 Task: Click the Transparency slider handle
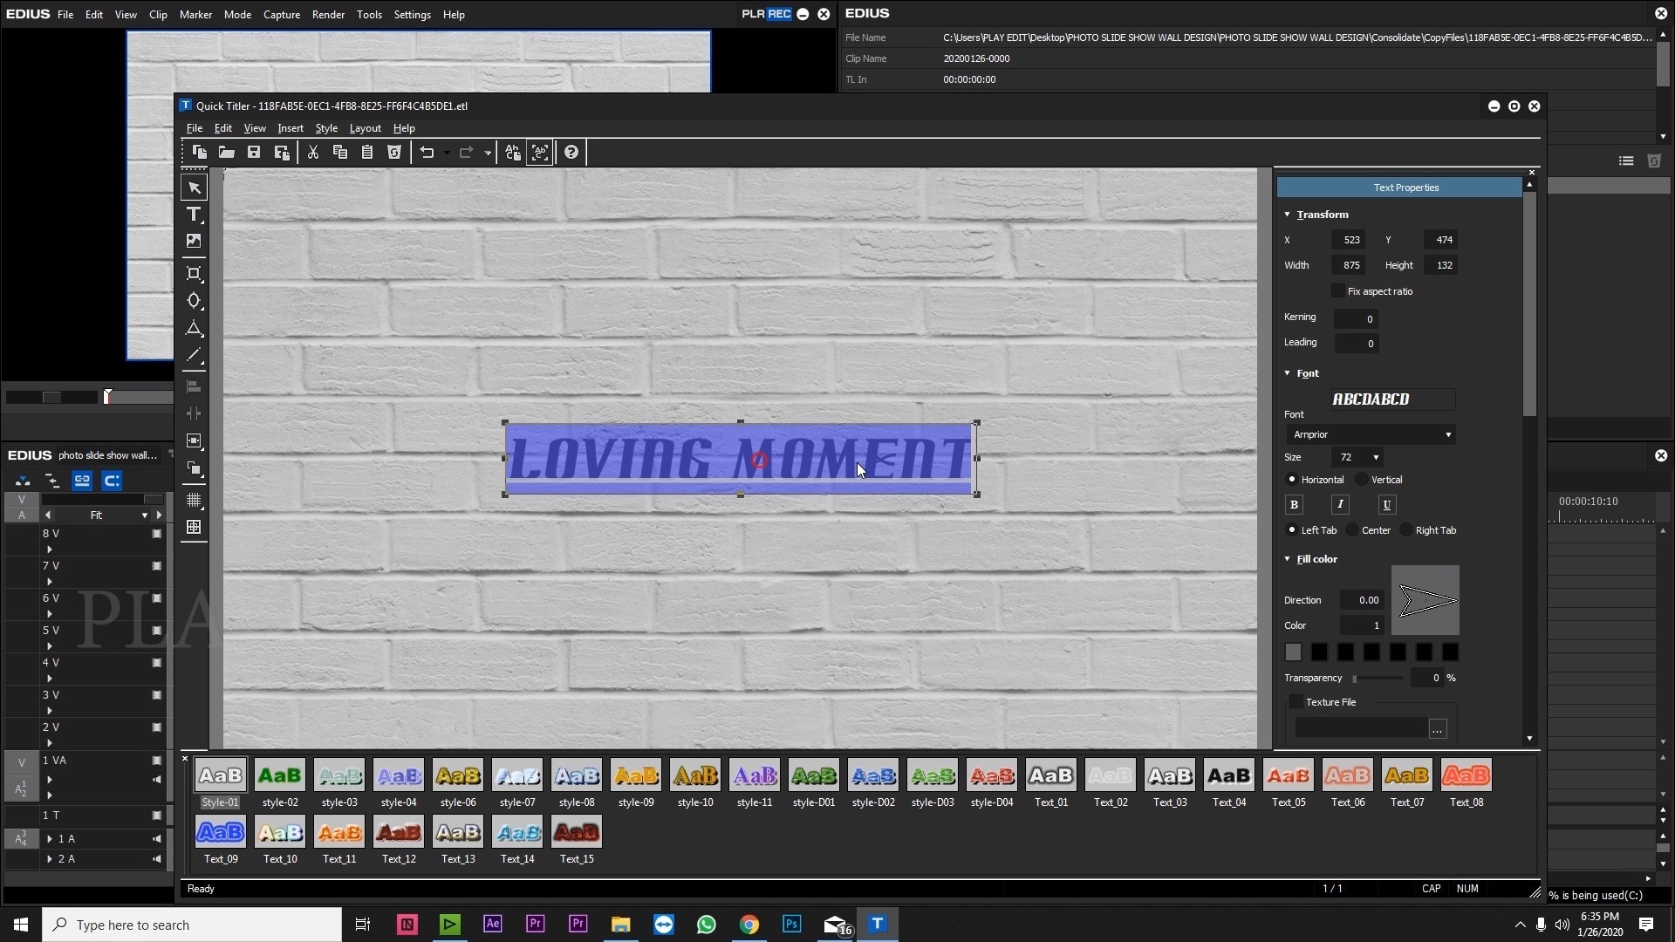1355,679
